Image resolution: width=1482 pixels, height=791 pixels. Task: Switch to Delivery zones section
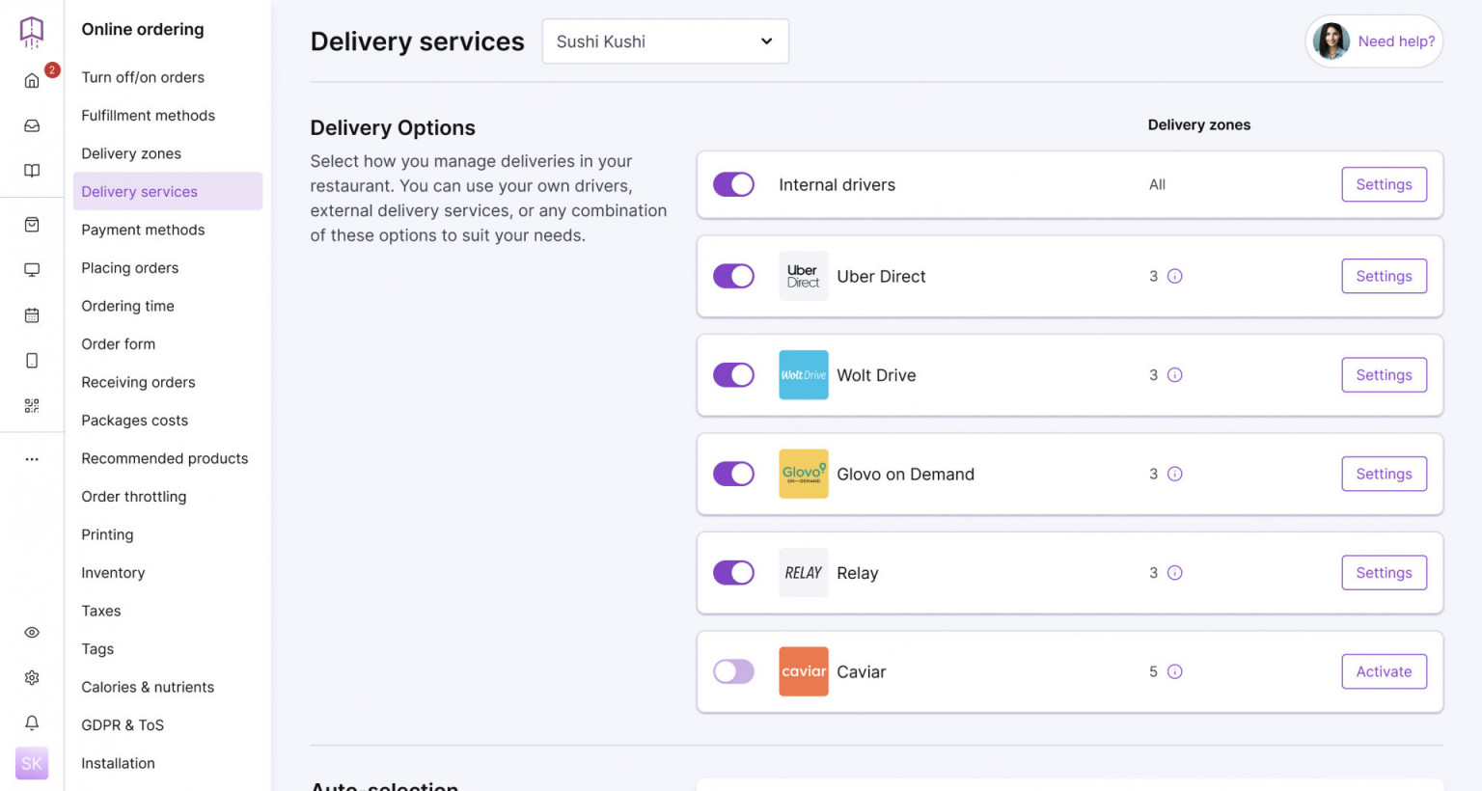tap(131, 152)
